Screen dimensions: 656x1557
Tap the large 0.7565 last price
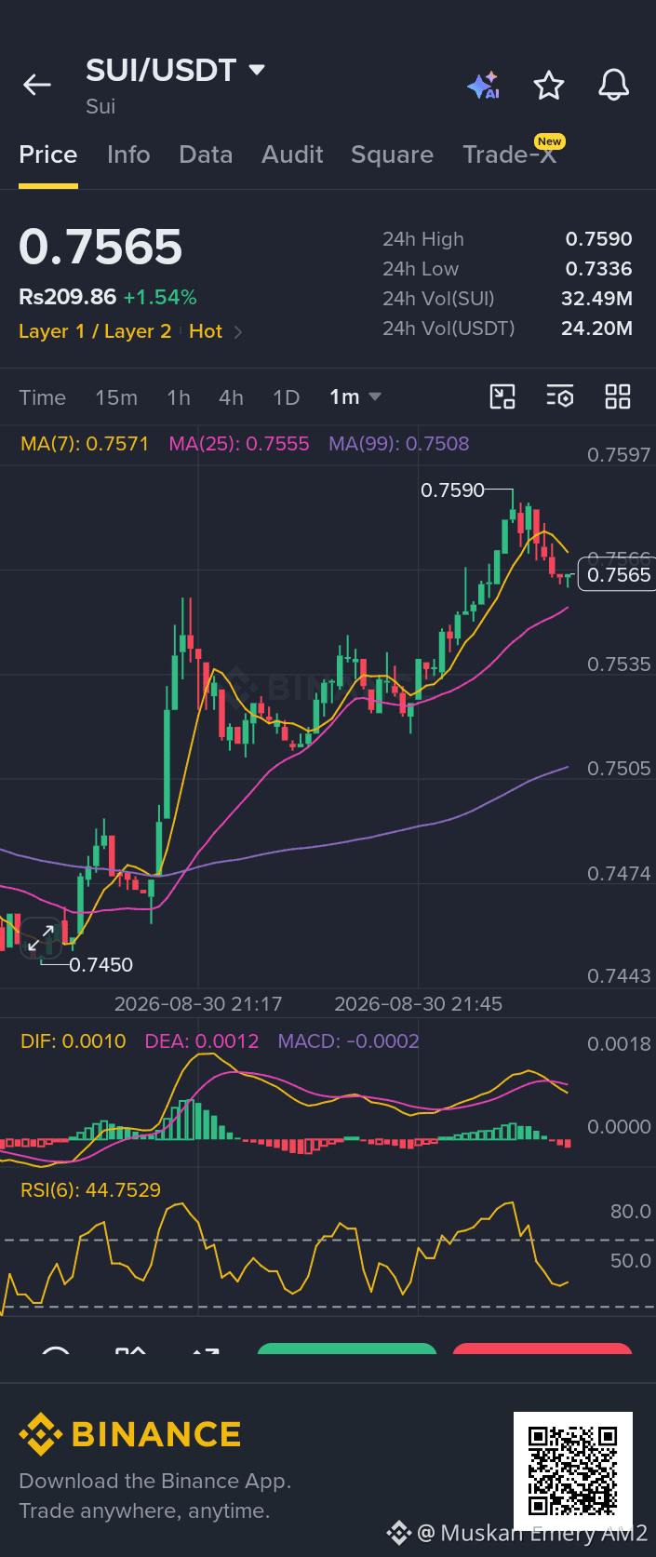(100, 247)
